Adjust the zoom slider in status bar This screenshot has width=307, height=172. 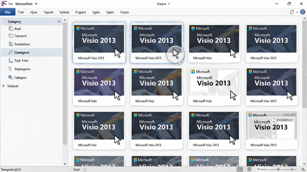pos(278,169)
